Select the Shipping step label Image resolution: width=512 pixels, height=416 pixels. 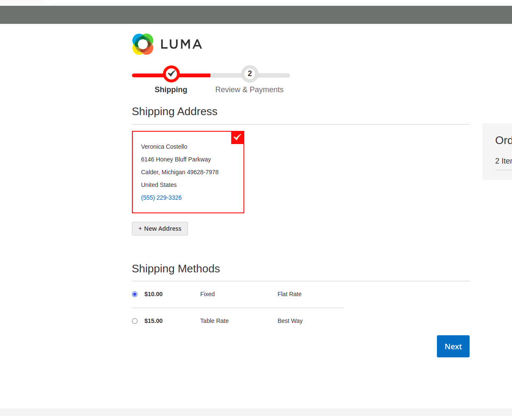(x=171, y=90)
